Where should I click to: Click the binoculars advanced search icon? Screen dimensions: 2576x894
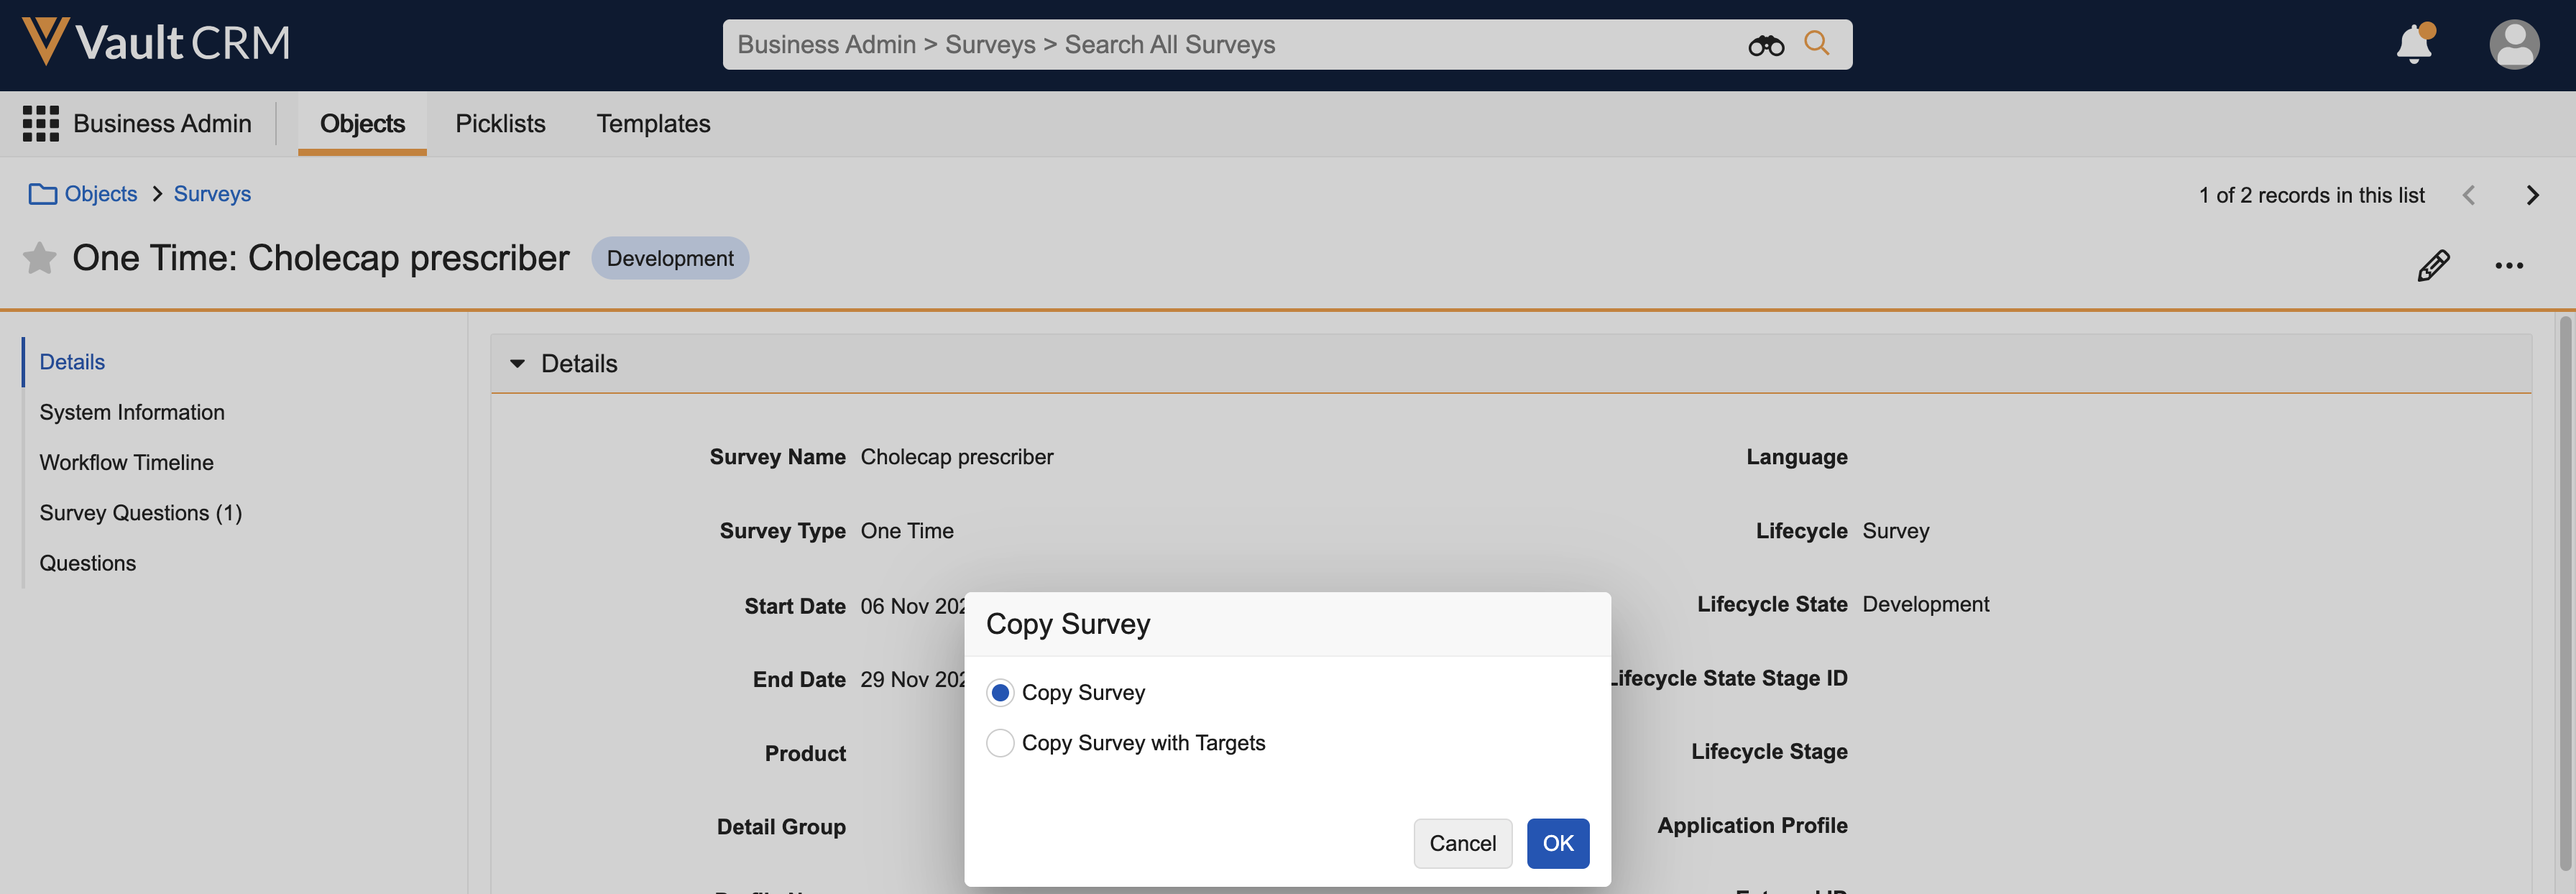point(1765,45)
